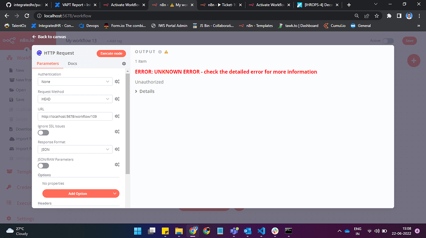Switch to the Docs tab
The image size is (426, 238).
[x=72, y=63]
